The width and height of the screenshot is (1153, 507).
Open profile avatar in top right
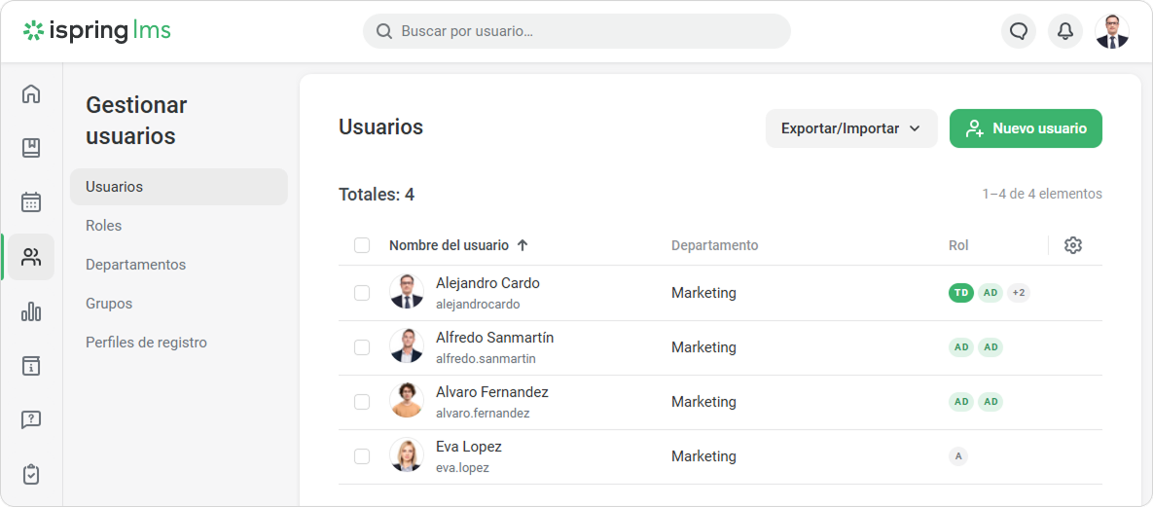[1112, 31]
